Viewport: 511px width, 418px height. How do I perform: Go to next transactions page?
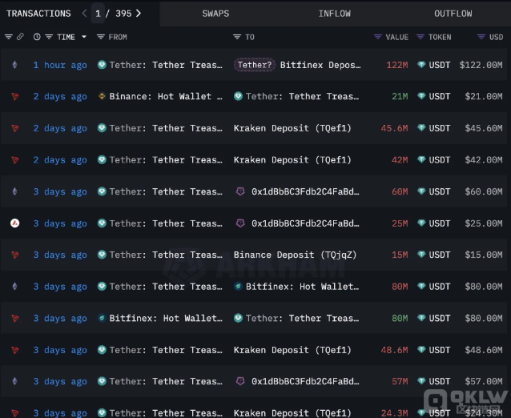pos(139,14)
